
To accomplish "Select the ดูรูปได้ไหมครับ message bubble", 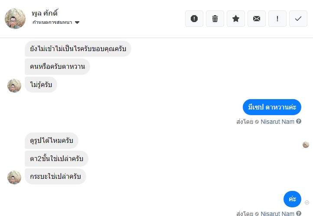I will click(x=52, y=141).
